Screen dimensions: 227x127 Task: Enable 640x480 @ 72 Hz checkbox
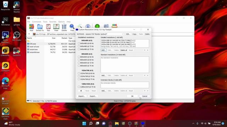(x=79, y=46)
